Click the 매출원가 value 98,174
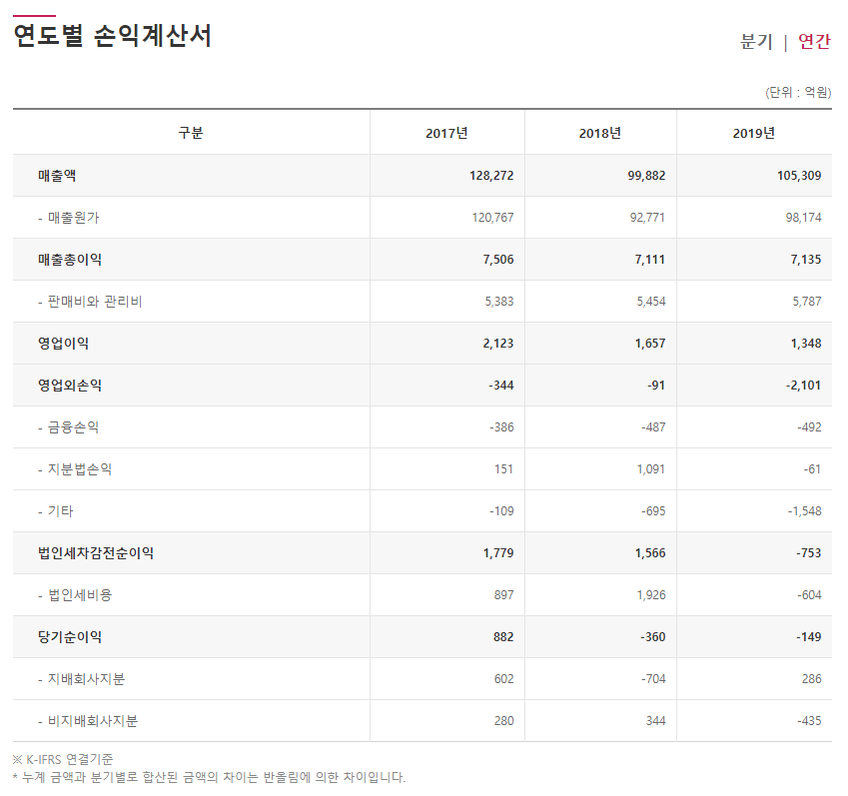The height and width of the screenshot is (796, 848). point(804,218)
